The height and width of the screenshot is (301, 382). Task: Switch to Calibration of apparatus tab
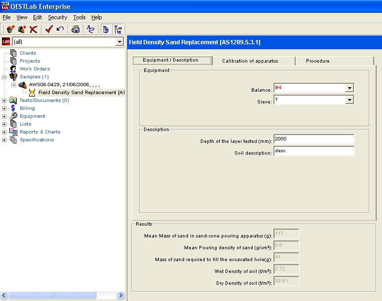pos(250,61)
